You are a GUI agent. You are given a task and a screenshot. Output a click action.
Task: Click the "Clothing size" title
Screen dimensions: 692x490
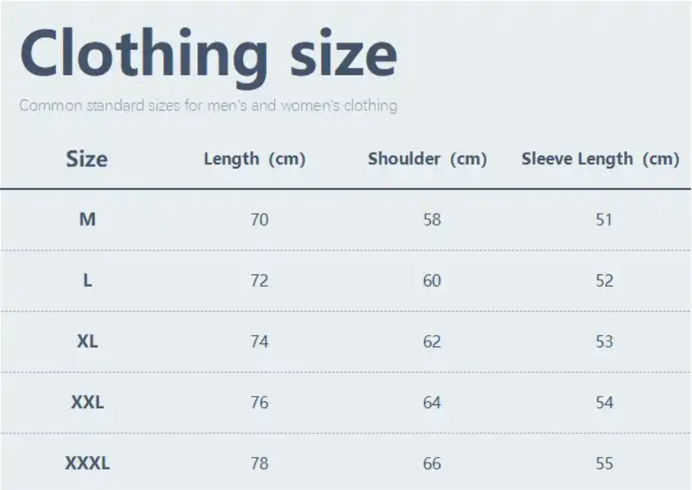point(208,55)
